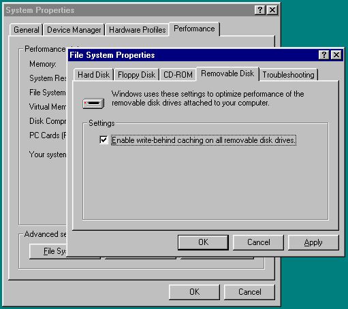This screenshot has height=309, width=348.
Task: Close the System Properties window
Action: coord(272,10)
